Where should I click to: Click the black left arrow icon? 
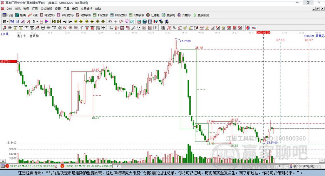tap(65, 22)
